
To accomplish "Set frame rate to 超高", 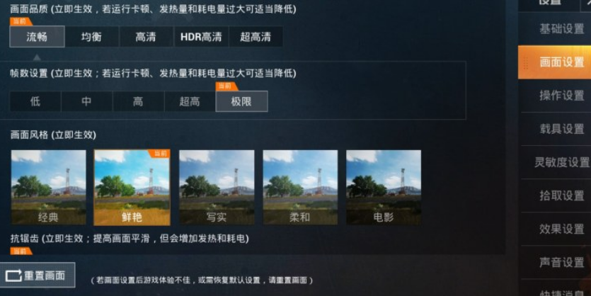I will (x=190, y=101).
